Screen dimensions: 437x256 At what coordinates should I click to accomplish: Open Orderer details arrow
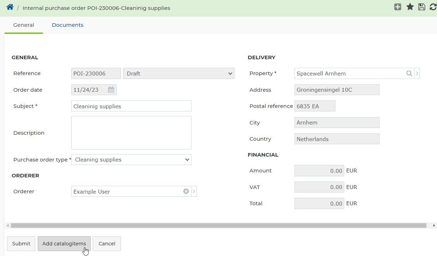(x=194, y=191)
